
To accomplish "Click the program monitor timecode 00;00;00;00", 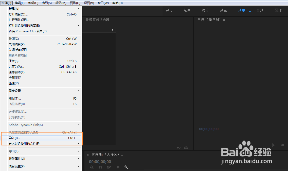I will [x=209, y=129].
